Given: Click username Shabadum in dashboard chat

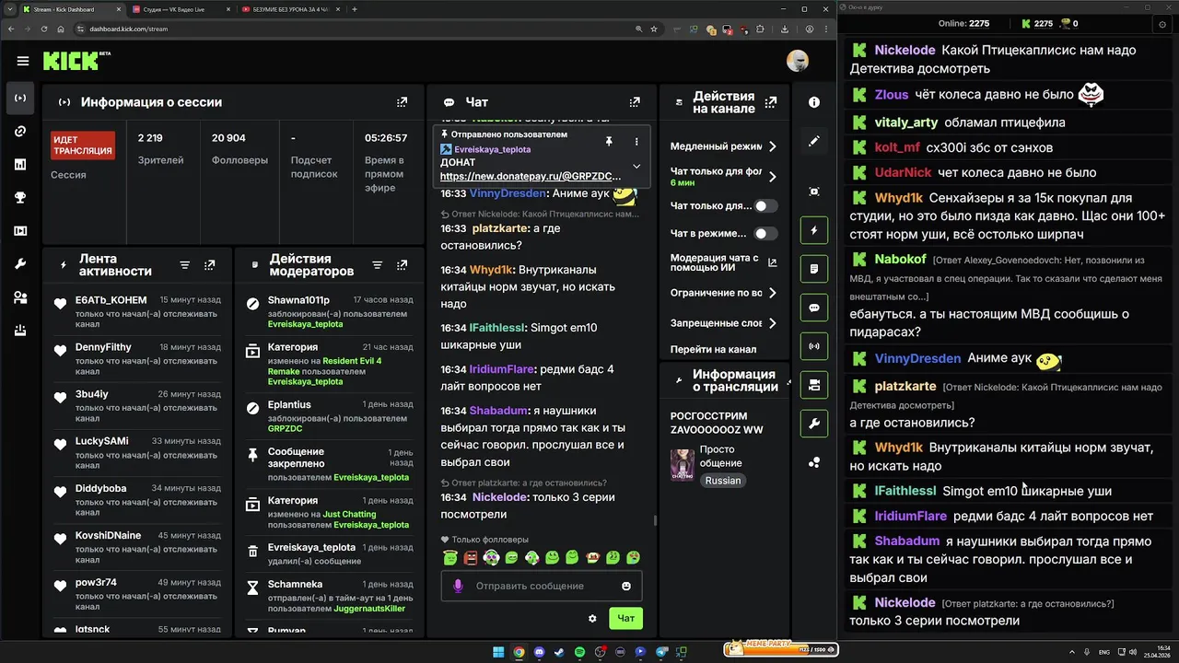Looking at the screenshot, I should tap(498, 411).
